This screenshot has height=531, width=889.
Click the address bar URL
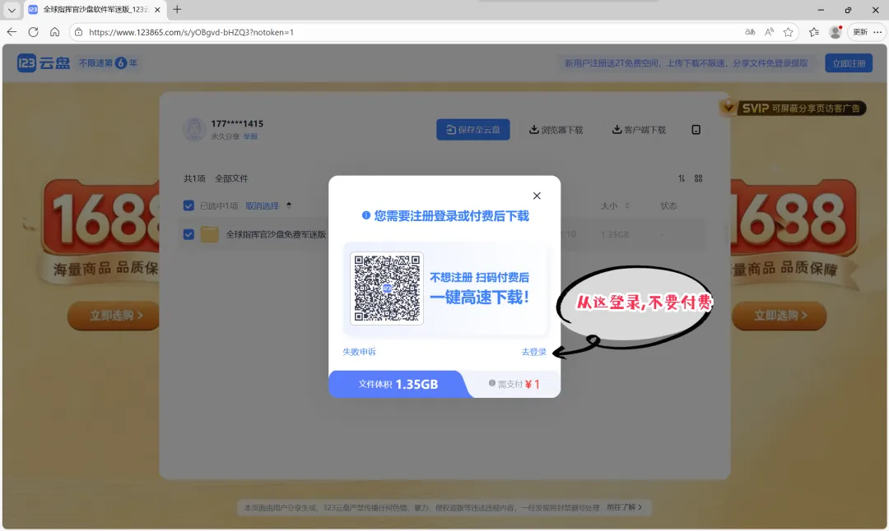(x=191, y=32)
